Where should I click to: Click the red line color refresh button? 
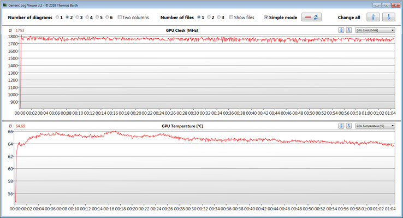[311, 17]
